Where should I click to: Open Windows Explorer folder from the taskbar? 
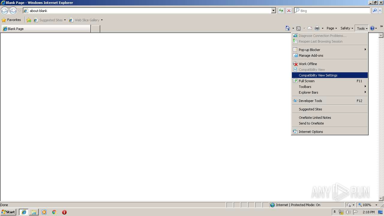[x=34, y=212]
